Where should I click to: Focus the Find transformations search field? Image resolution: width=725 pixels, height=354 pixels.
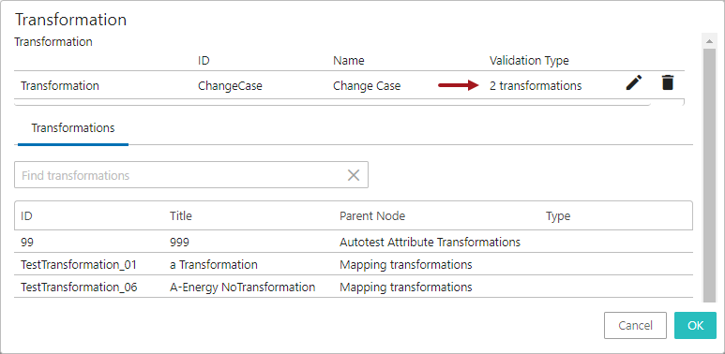(x=180, y=175)
